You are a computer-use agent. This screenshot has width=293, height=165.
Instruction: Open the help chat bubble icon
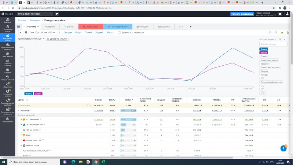(283, 148)
